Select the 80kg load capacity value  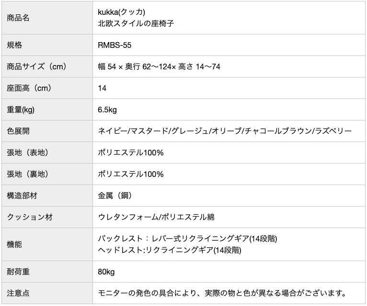(106, 272)
